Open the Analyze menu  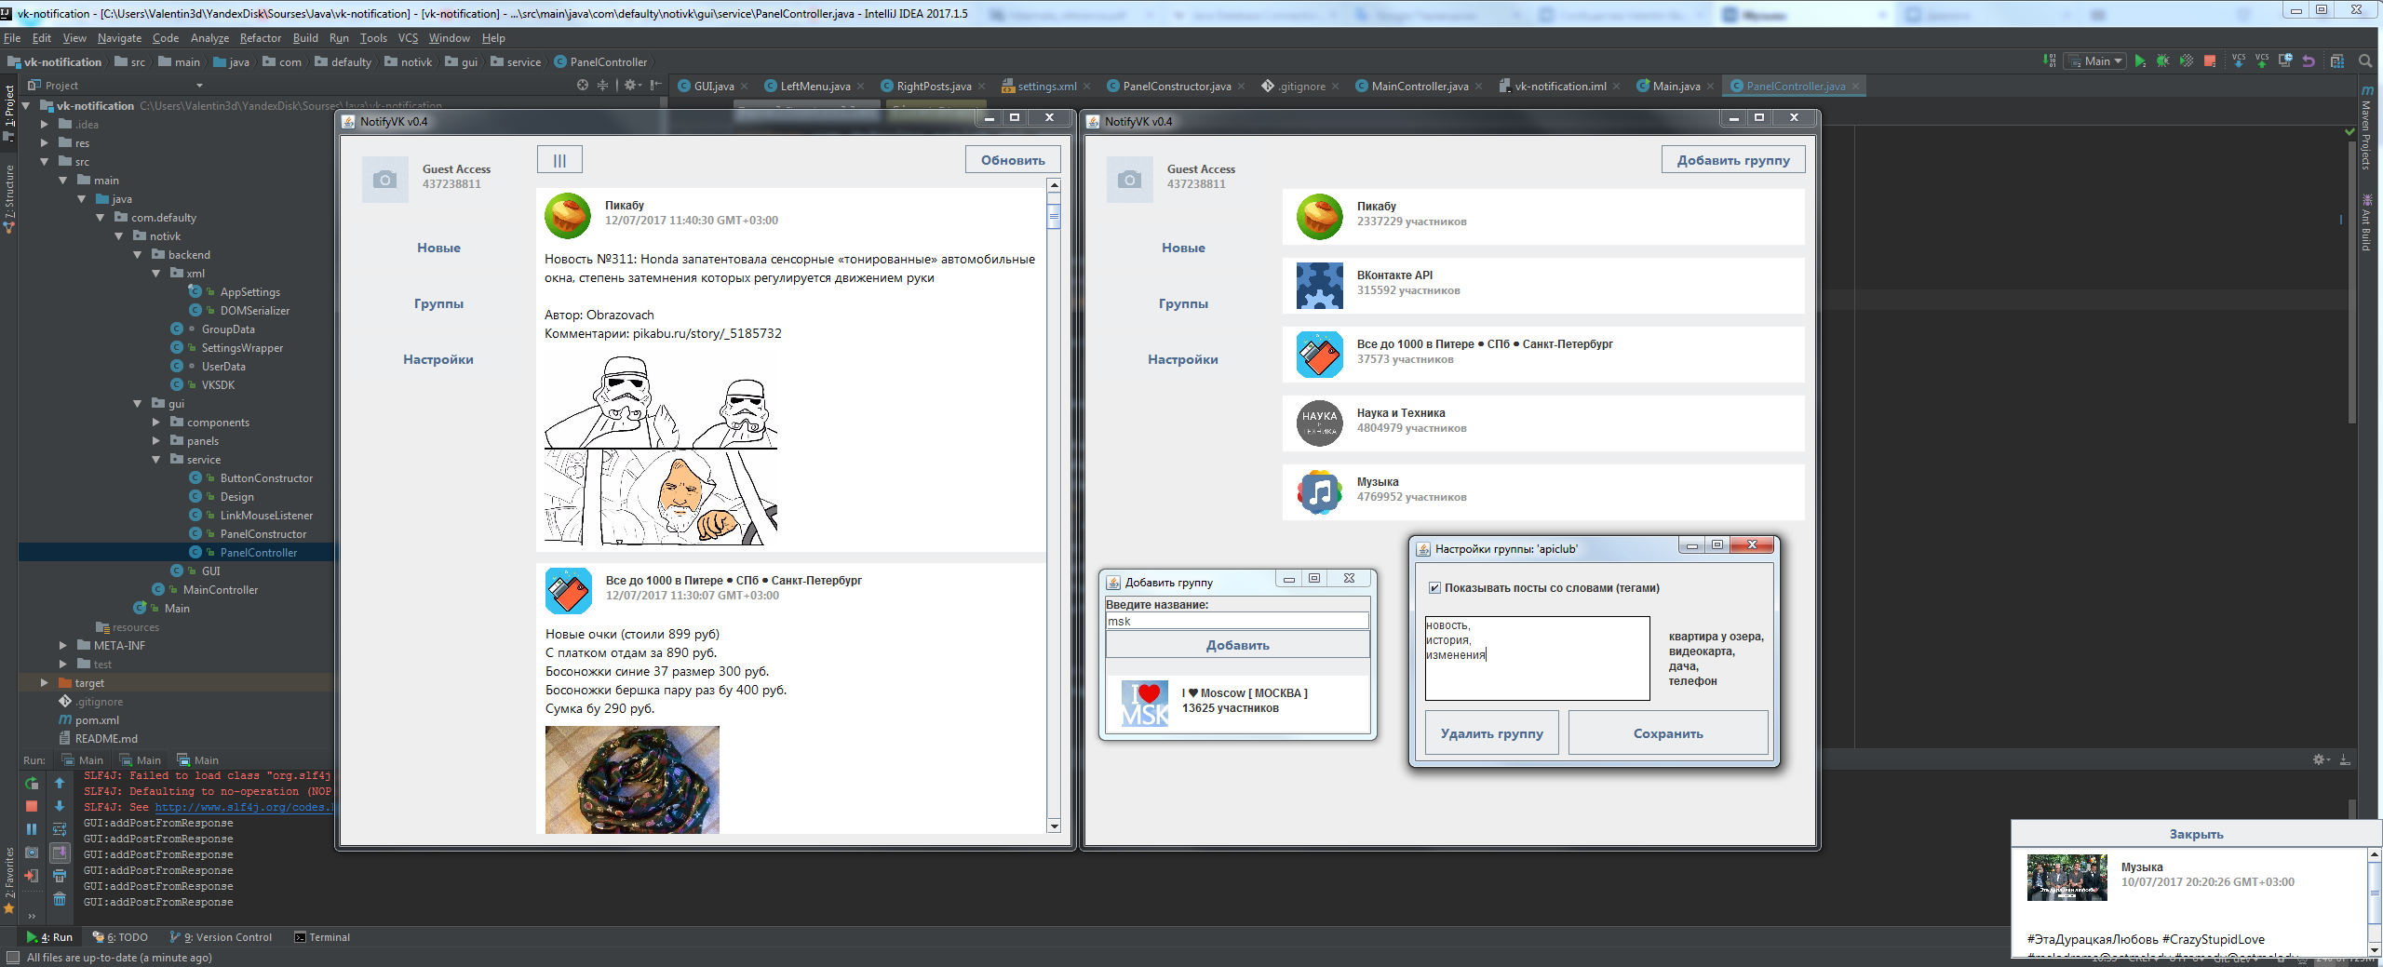pos(209,38)
